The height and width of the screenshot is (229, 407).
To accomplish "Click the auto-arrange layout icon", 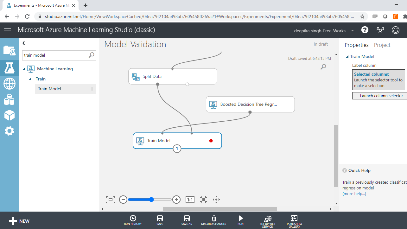I will tap(204, 200).
